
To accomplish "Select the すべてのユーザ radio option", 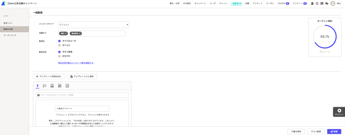I will 59,41.
